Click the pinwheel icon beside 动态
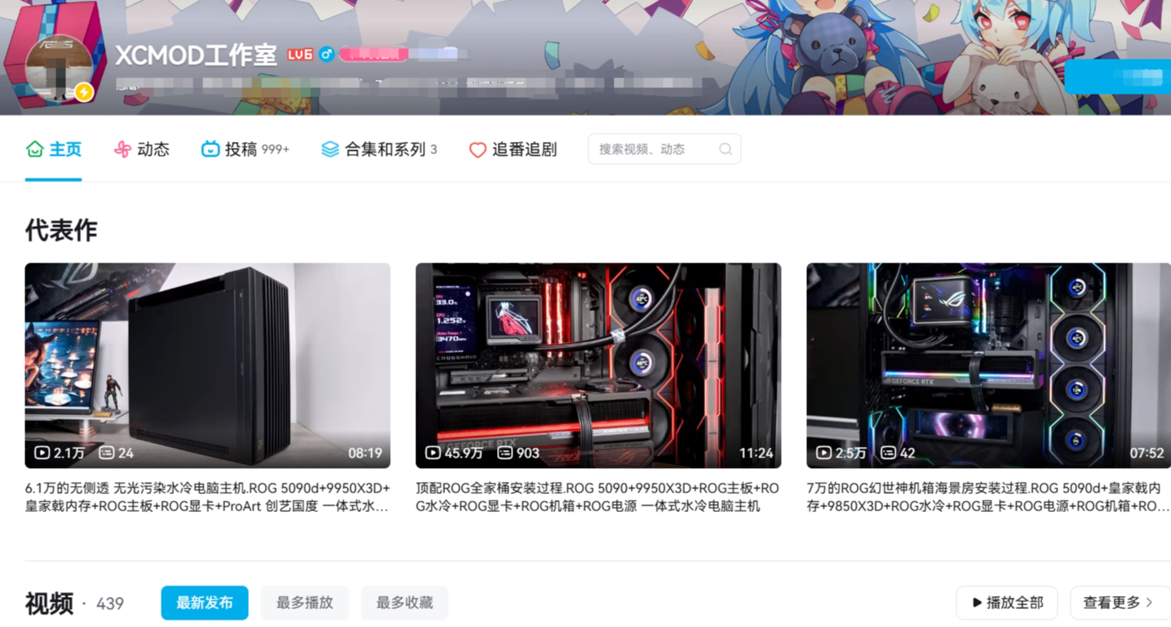Image resolution: width=1171 pixels, height=627 pixels. [122, 149]
